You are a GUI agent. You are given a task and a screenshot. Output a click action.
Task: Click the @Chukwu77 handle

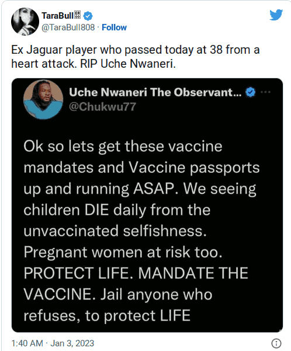(102, 106)
